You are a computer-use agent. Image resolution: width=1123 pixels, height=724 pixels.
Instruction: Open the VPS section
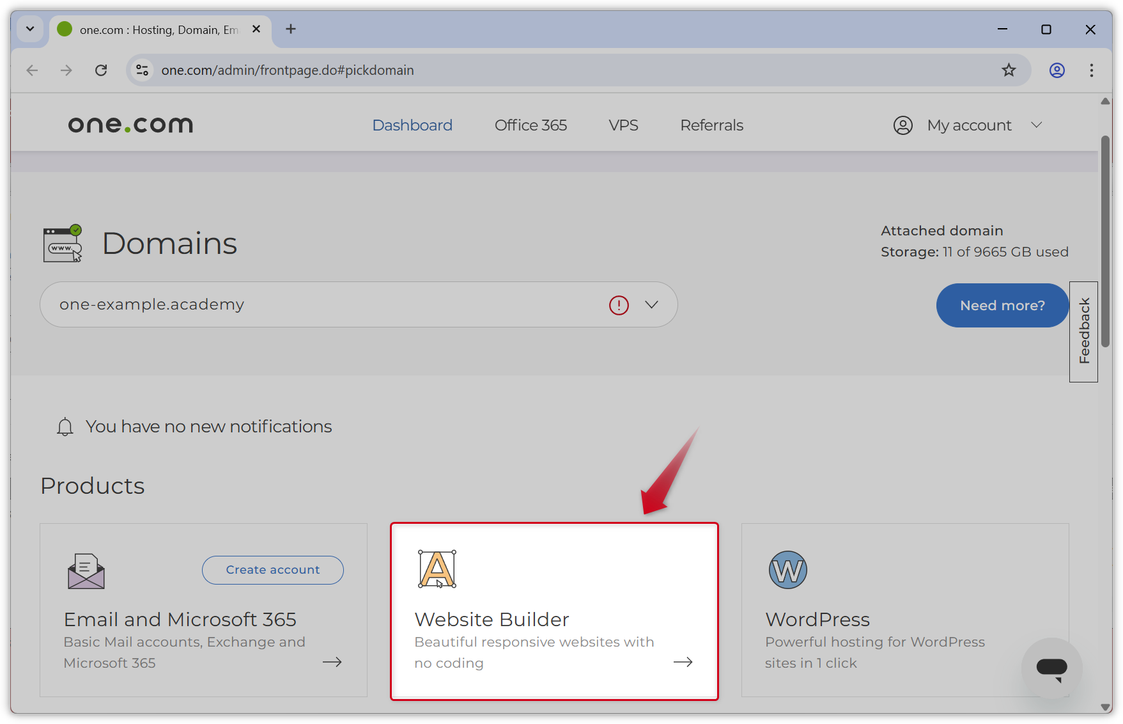click(623, 125)
